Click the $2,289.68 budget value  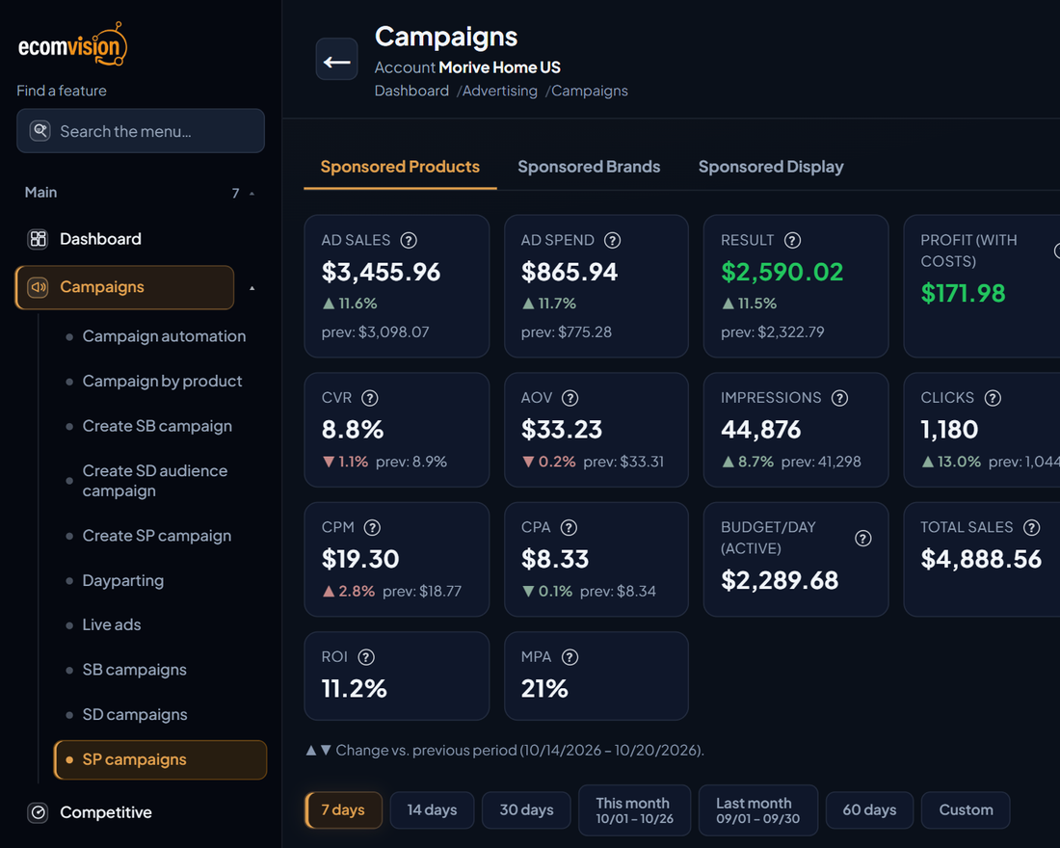[780, 580]
